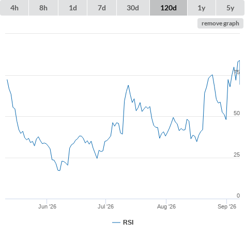Click the Jul '26 axis label

click(x=105, y=206)
